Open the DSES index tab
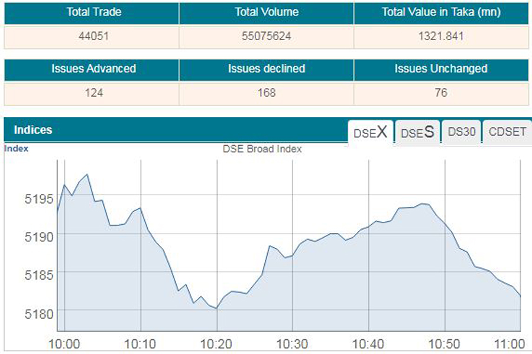This screenshot has height=354, width=532. point(417,132)
